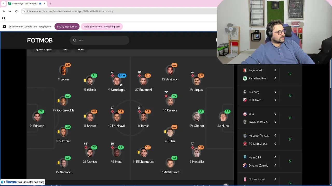
Task: Open Karazor player portrait
Action: (x=170, y=101)
